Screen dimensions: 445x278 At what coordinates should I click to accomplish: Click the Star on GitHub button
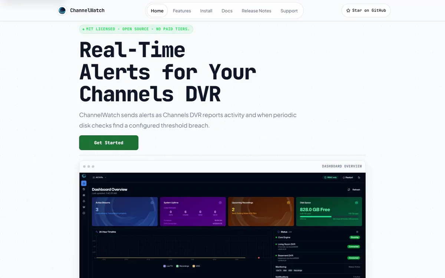(366, 10)
